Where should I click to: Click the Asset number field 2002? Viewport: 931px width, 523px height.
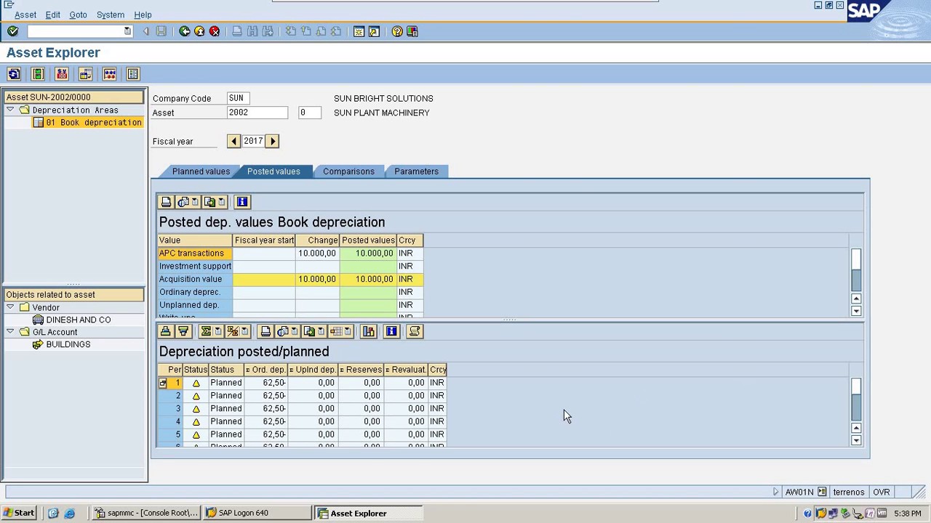point(257,113)
